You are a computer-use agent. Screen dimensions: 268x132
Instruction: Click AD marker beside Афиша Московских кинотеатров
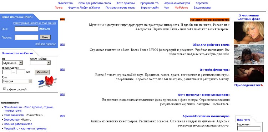pyautogui.click(x=62, y=116)
